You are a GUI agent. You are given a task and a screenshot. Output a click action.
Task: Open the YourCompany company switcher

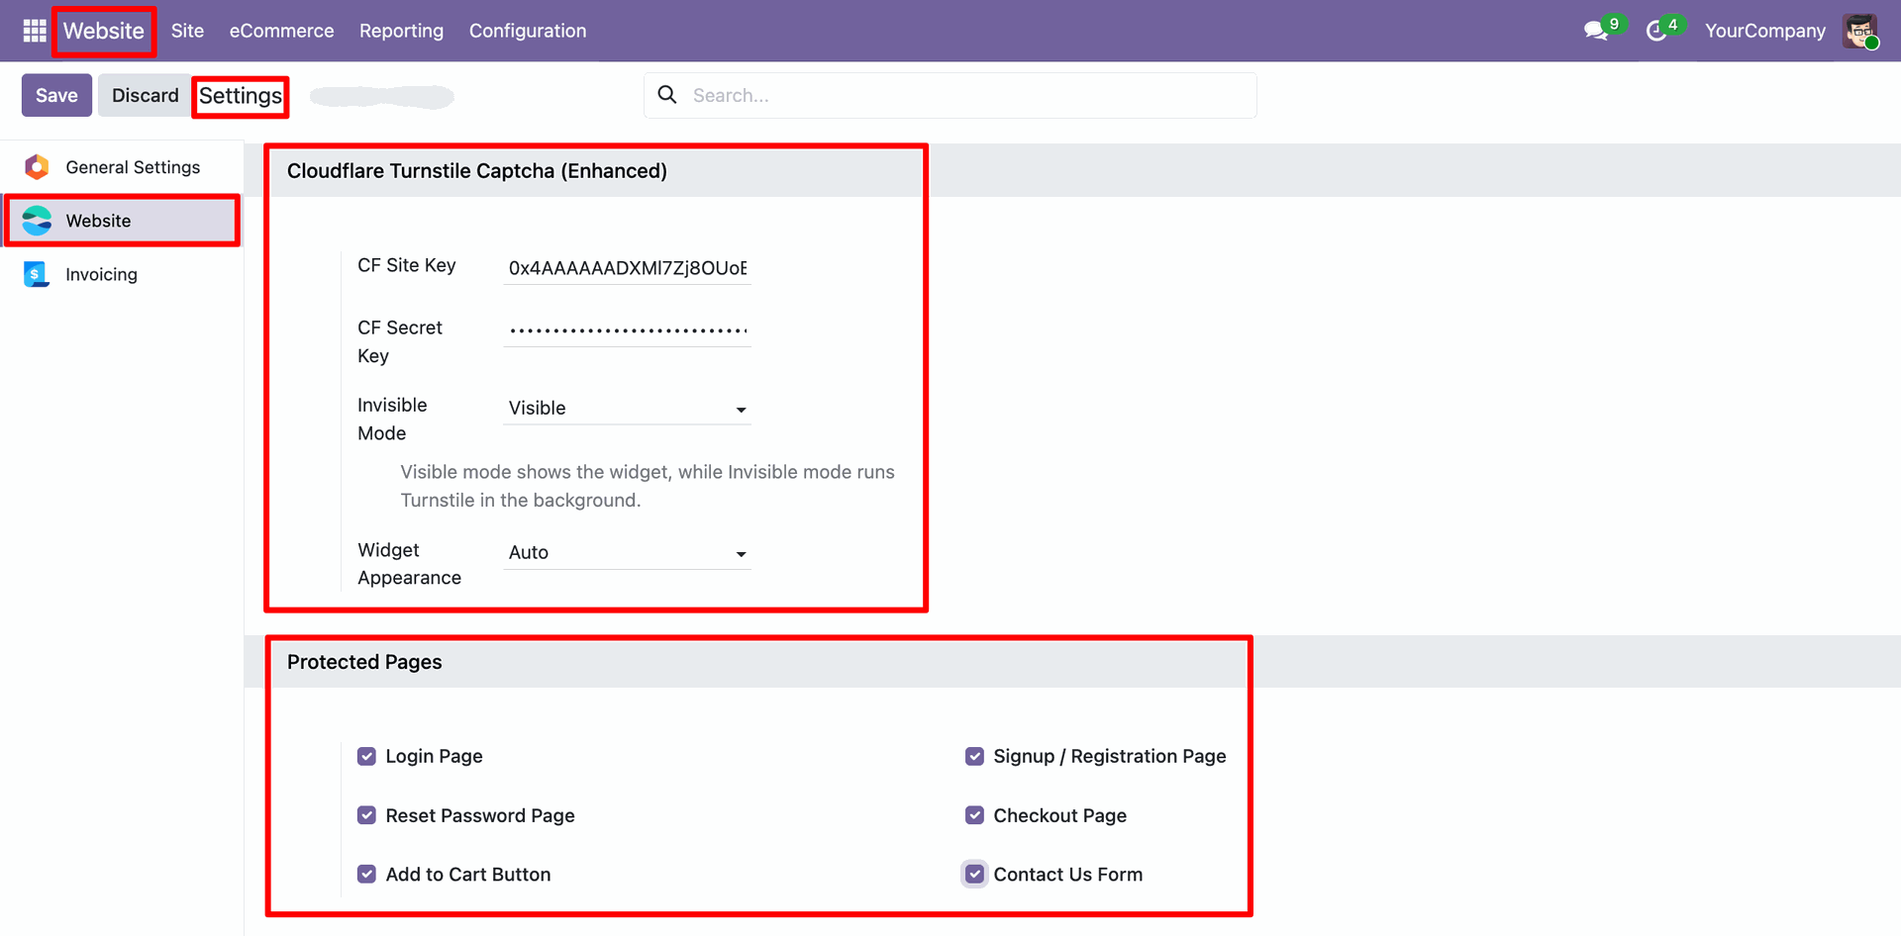[x=1765, y=31]
